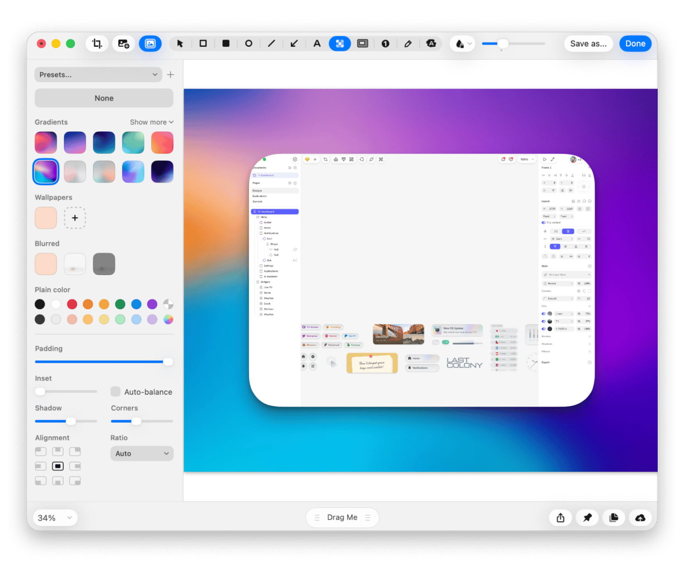Viewport: 684px width, 566px height.
Task: Choose the coral-orange gradient swatch
Action: point(162,142)
